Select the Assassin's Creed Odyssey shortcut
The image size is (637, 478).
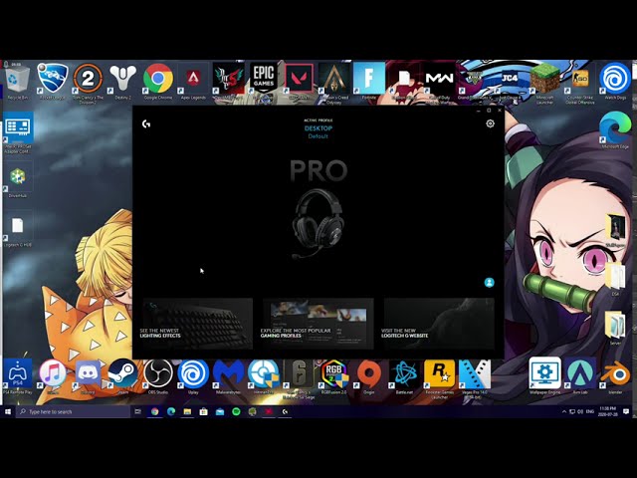[x=334, y=84]
